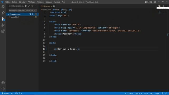Switch branch via master* in status bar
Viewport: 169px width, 95px height.
tap(6, 93)
